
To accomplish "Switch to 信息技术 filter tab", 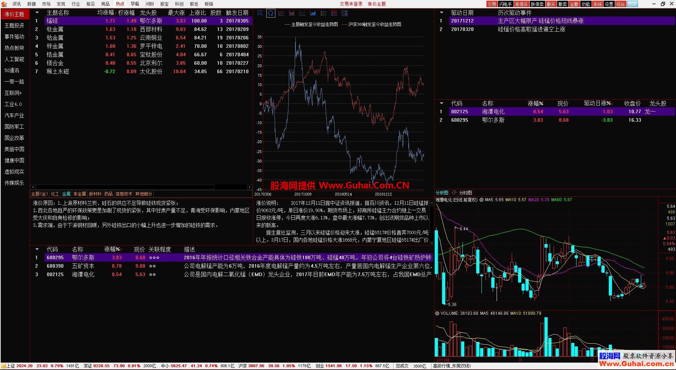I will [x=124, y=194].
